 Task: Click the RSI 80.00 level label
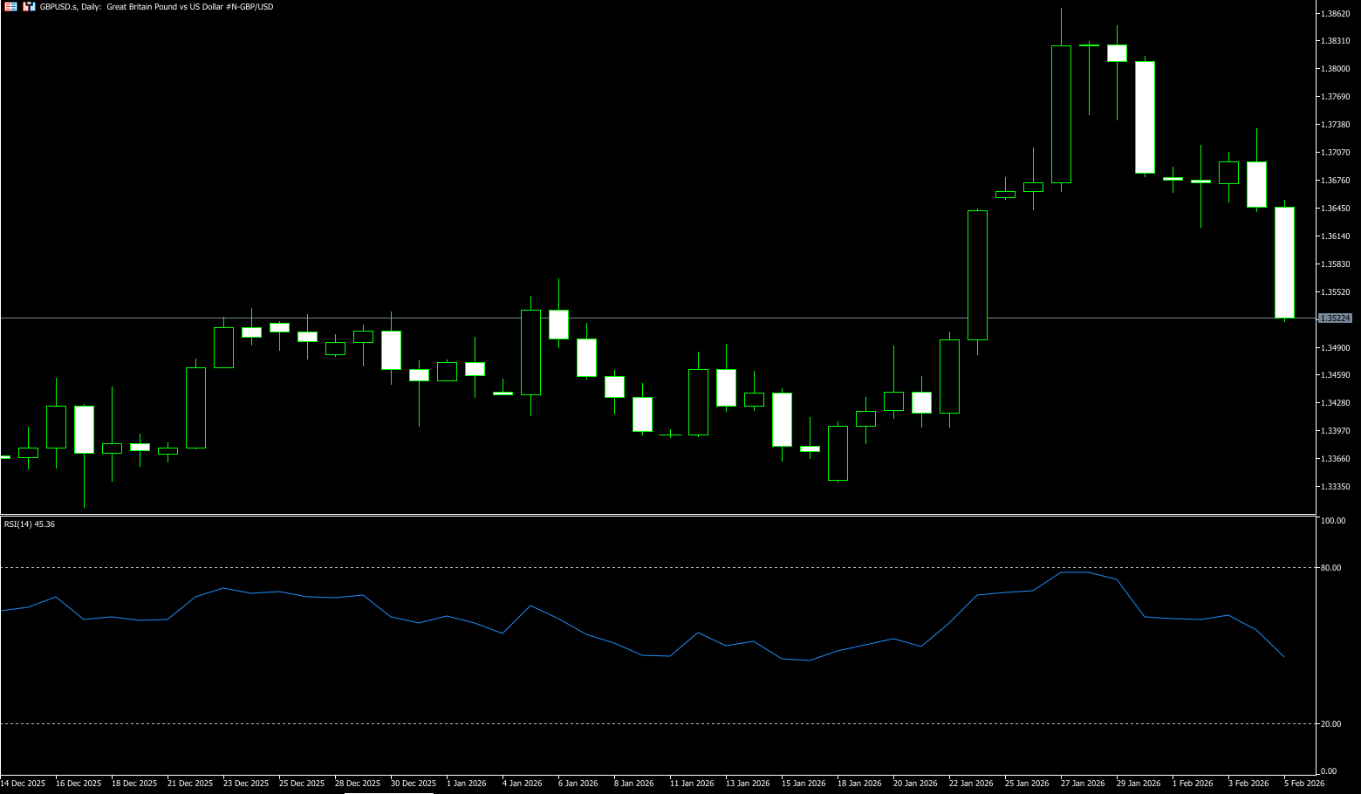point(1330,568)
